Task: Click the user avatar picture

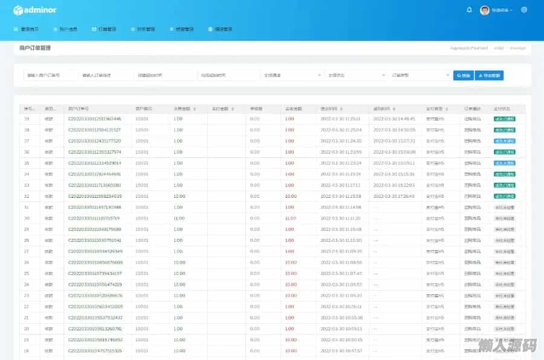Action: click(485, 10)
